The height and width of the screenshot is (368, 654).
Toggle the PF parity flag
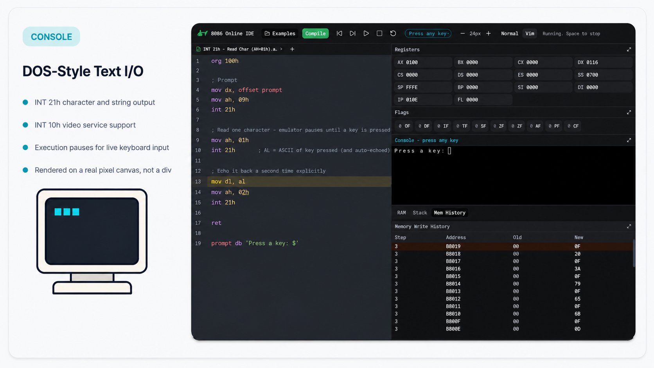click(x=554, y=126)
